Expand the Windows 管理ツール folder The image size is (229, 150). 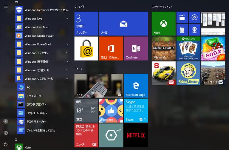pyautogui.click(x=42, y=70)
